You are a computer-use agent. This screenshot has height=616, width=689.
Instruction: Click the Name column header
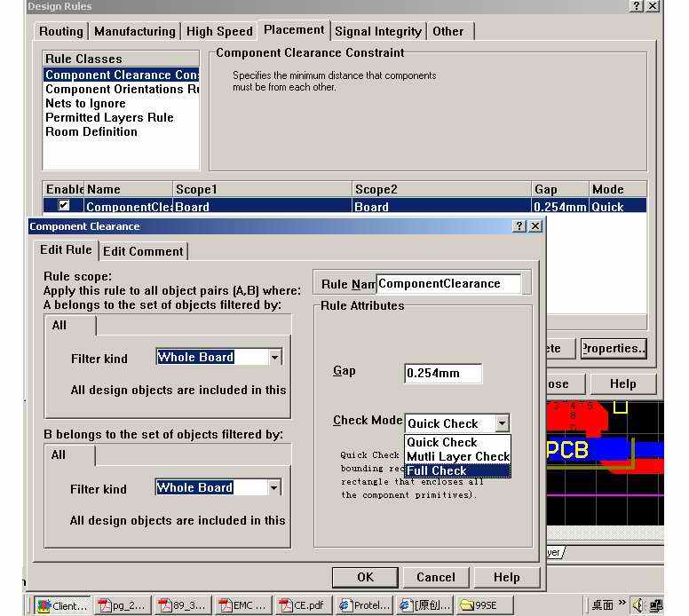click(x=129, y=189)
